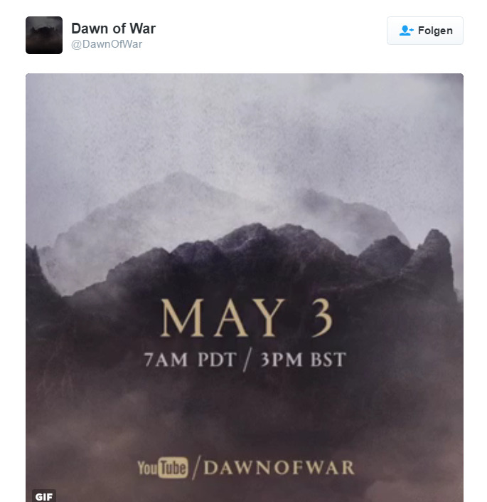Image resolution: width=487 pixels, height=502 pixels.
Task: Click the YouTube logo in the GIF
Action: (x=163, y=468)
